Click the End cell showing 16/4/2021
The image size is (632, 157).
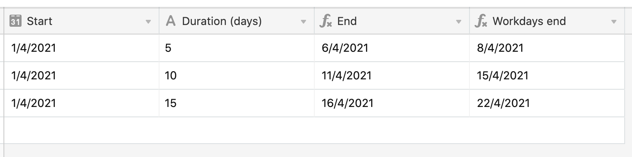(392, 103)
